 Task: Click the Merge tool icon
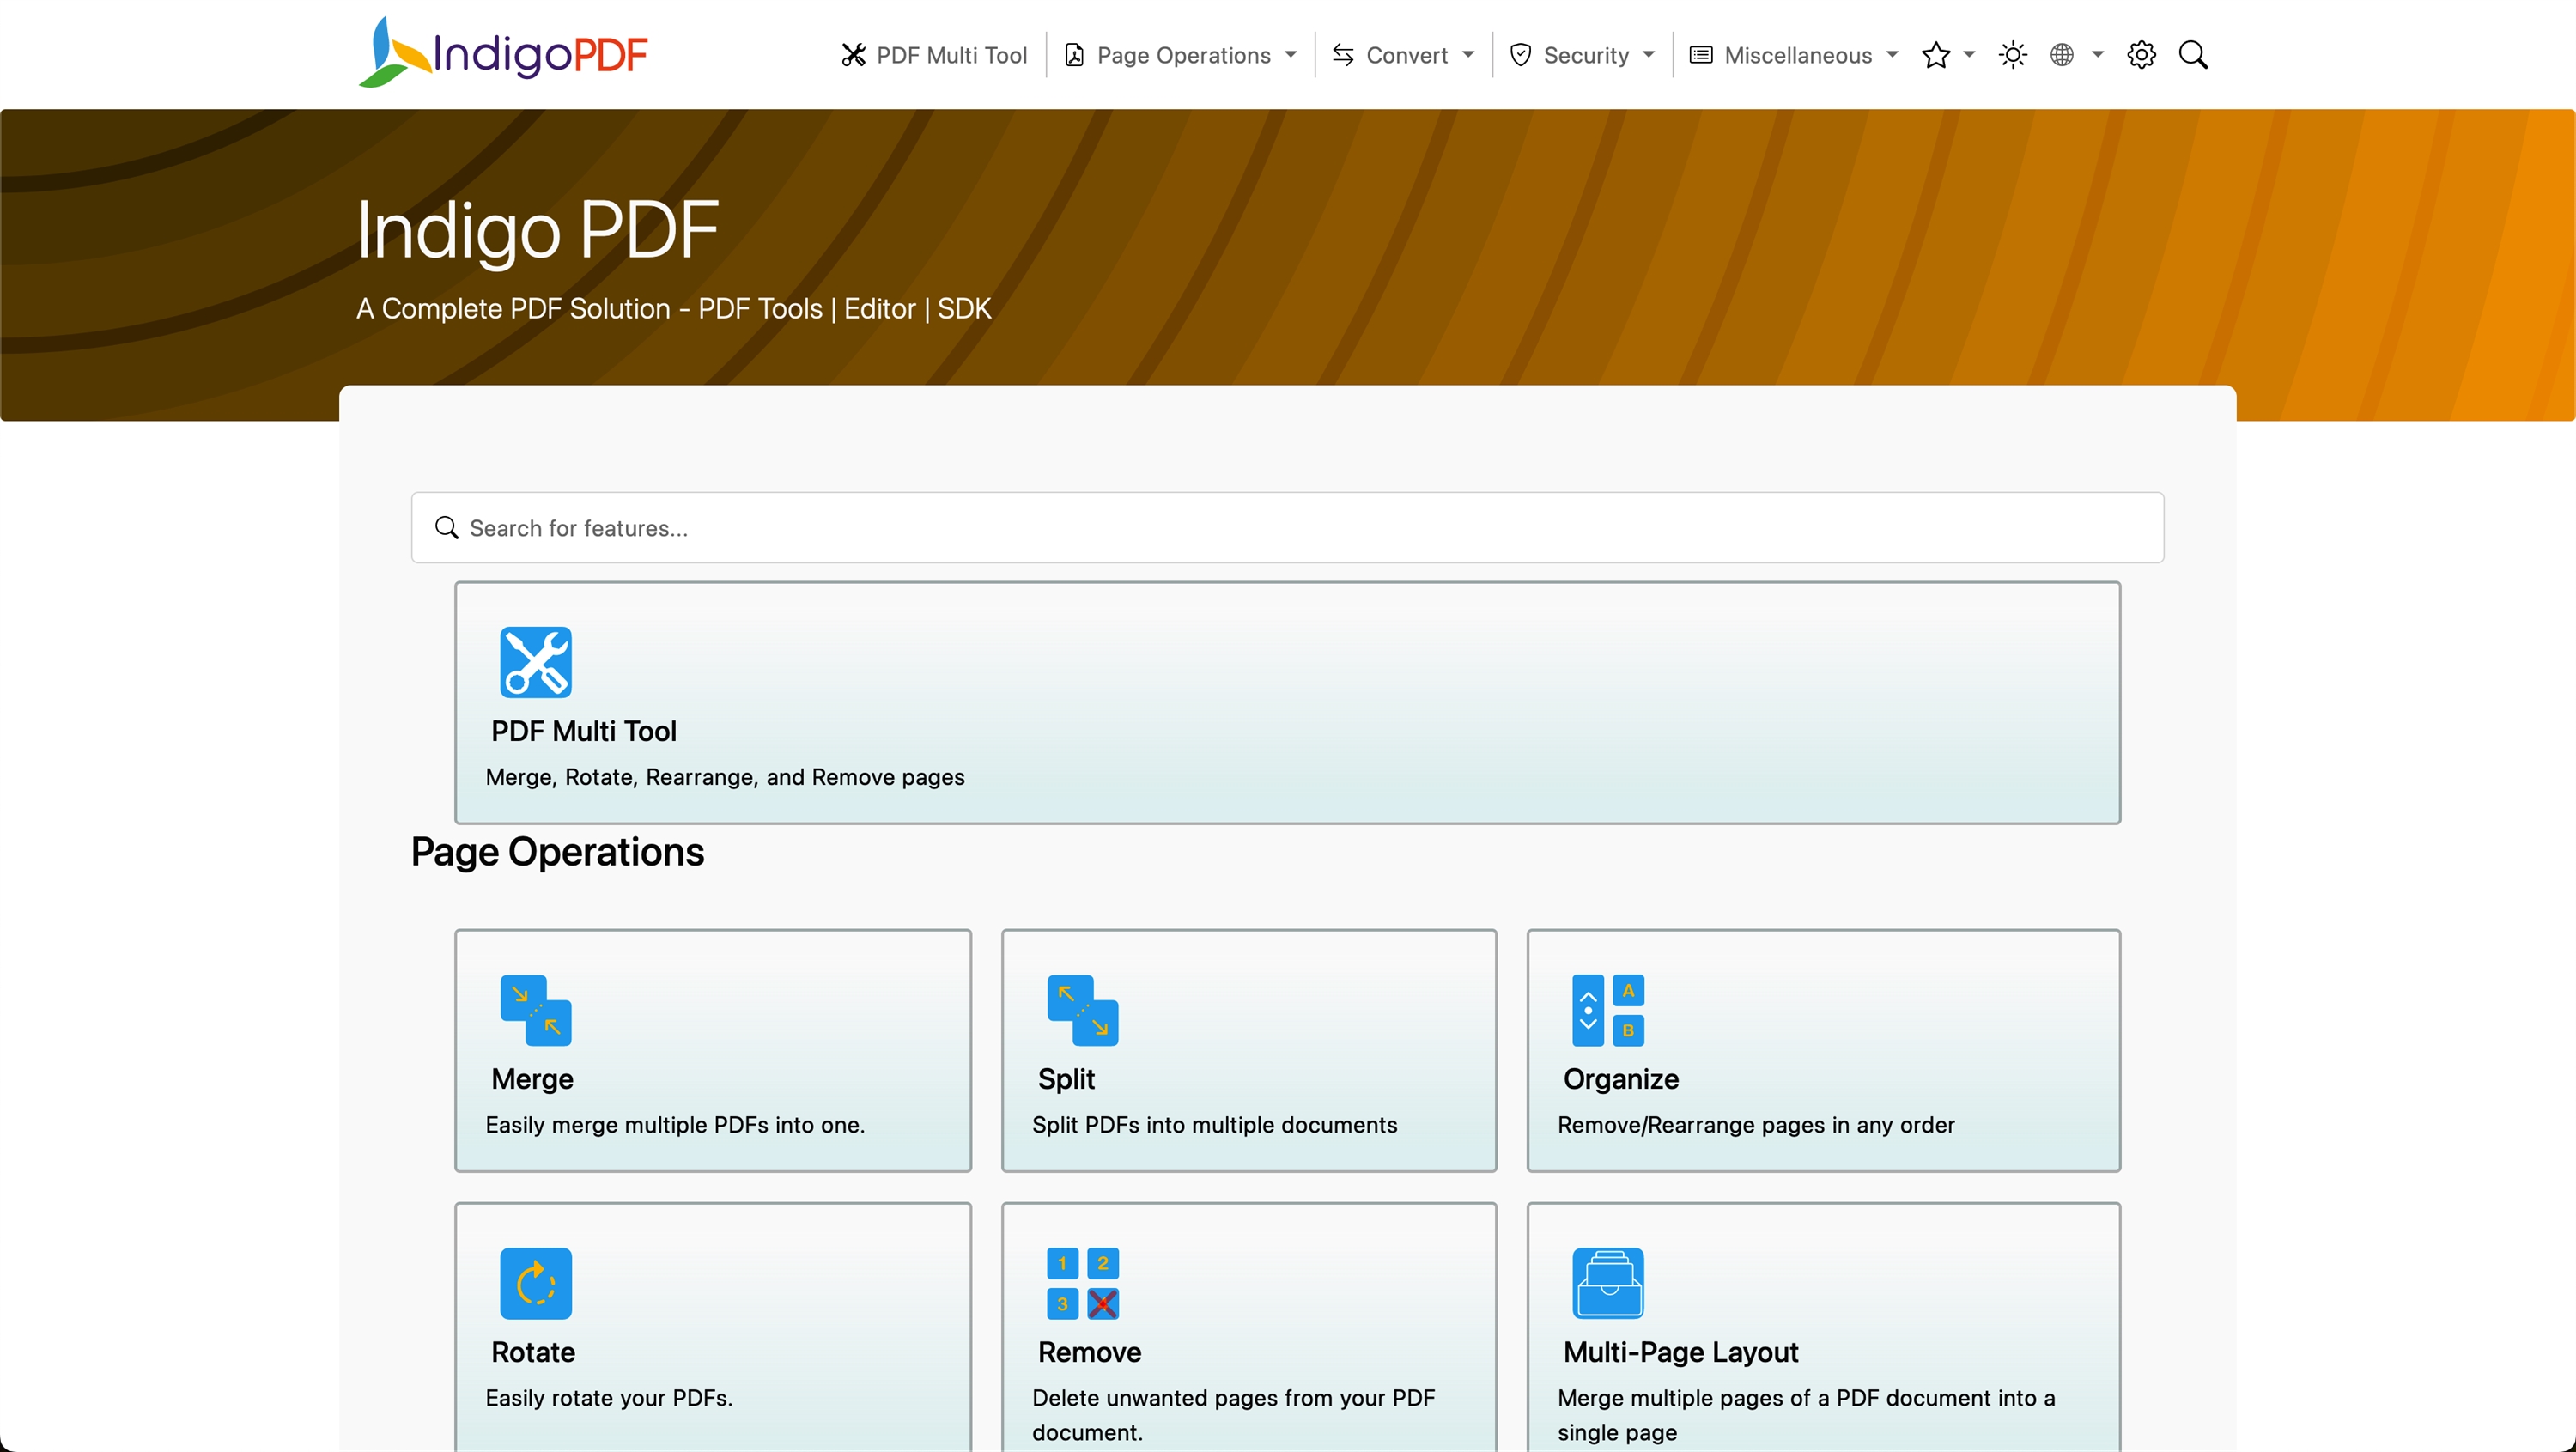tap(535, 1010)
